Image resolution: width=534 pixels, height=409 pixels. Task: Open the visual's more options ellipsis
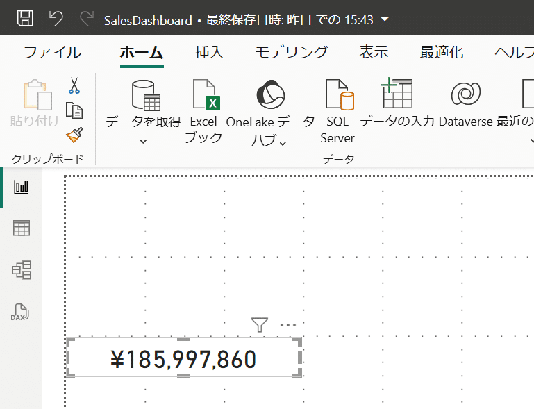[x=287, y=325]
